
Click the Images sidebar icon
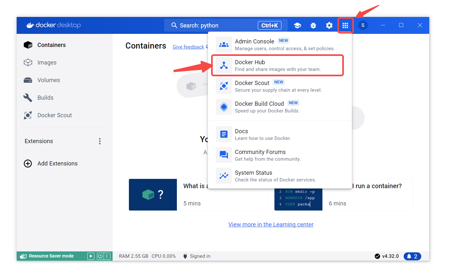click(x=28, y=63)
